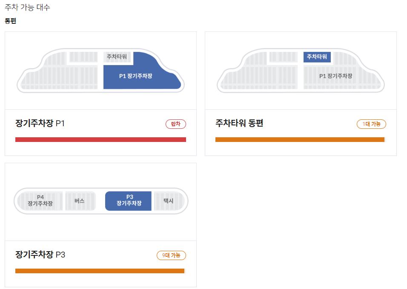
Task: Click gray P1 장기주차장 label on right map
Action: (x=335, y=76)
